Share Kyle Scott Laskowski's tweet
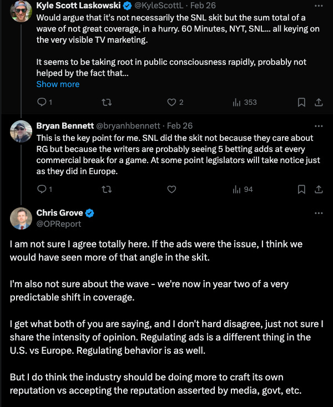The width and height of the screenshot is (333, 407). point(319,102)
